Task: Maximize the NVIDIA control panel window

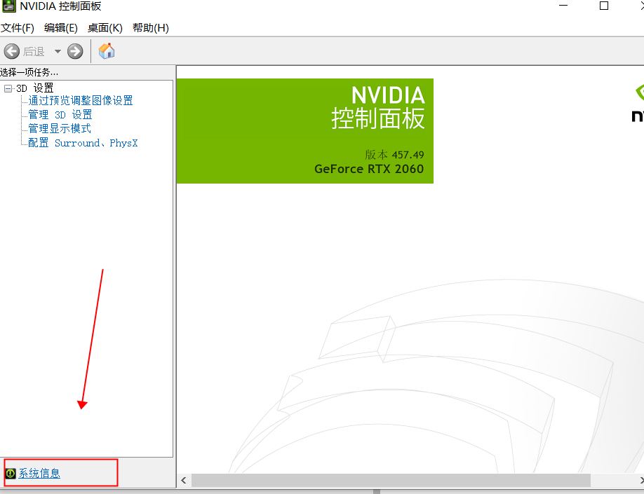Action: pos(604,6)
